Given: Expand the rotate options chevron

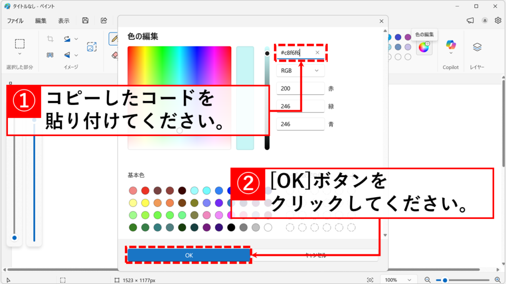Looking at the screenshot, I should coord(77,38).
